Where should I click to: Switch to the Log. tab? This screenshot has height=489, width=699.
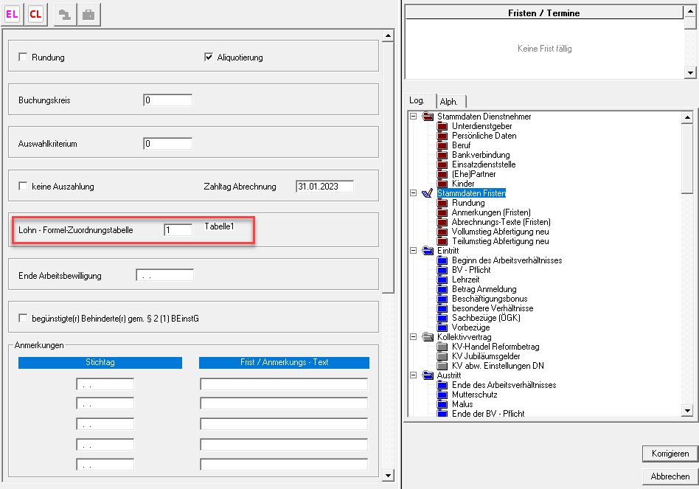tap(417, 100)
